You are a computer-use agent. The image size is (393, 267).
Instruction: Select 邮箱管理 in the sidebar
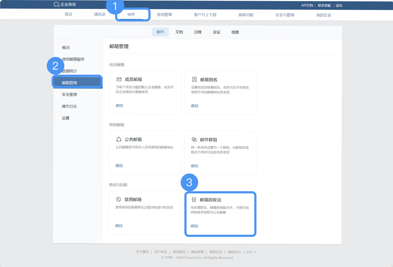pyautogui.click(x=77, y=83)
